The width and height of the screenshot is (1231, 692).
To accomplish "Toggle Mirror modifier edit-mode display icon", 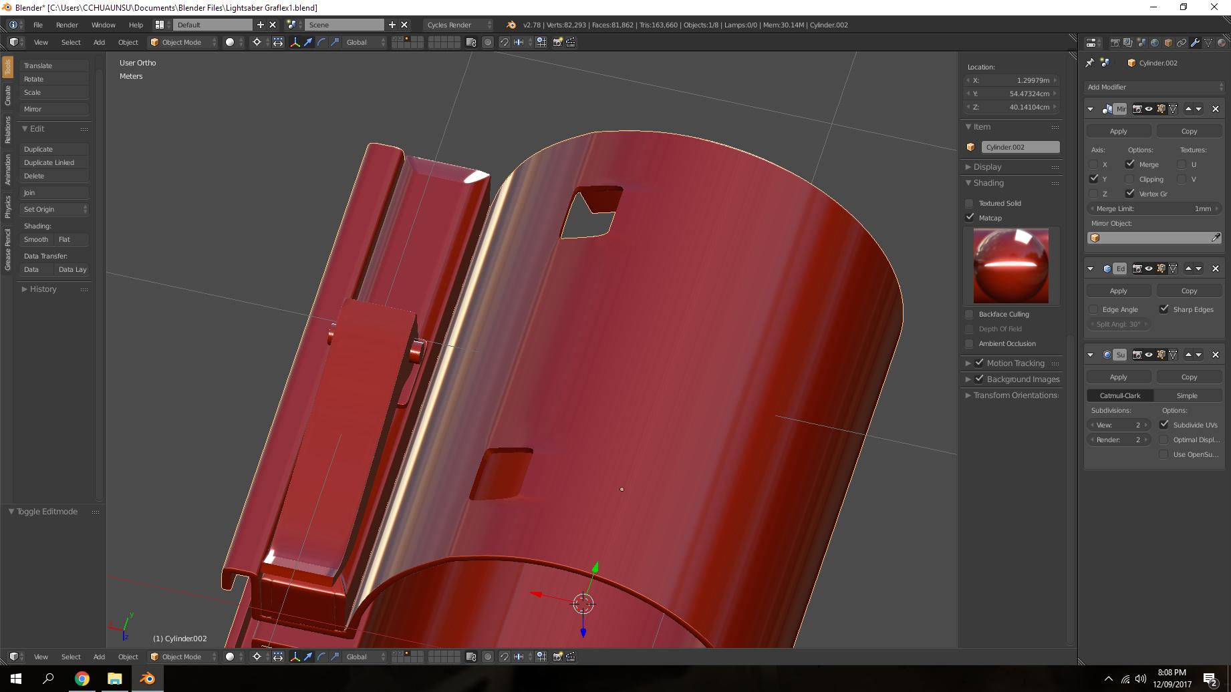I will point(1161,109).
